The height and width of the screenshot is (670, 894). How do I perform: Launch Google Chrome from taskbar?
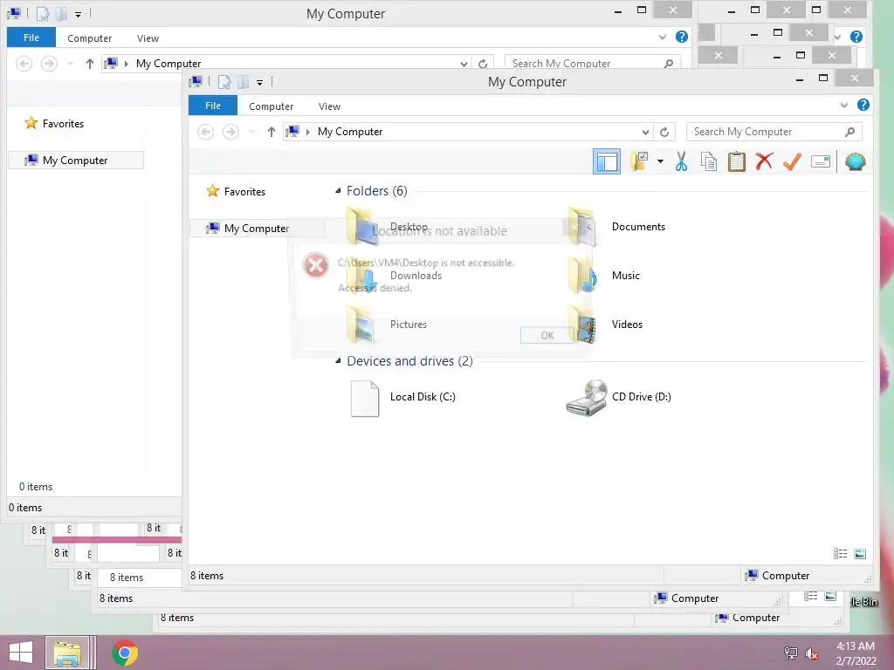pos(125,653)
